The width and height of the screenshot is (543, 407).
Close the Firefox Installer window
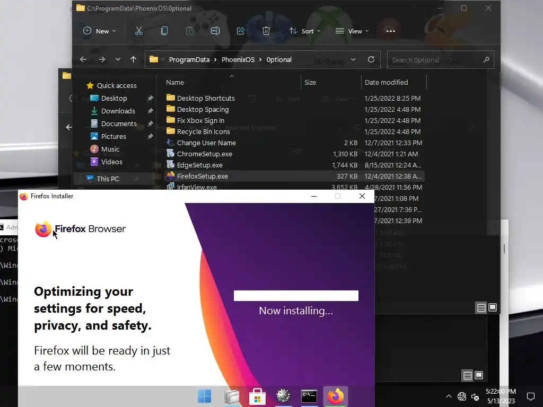(362, 196)
